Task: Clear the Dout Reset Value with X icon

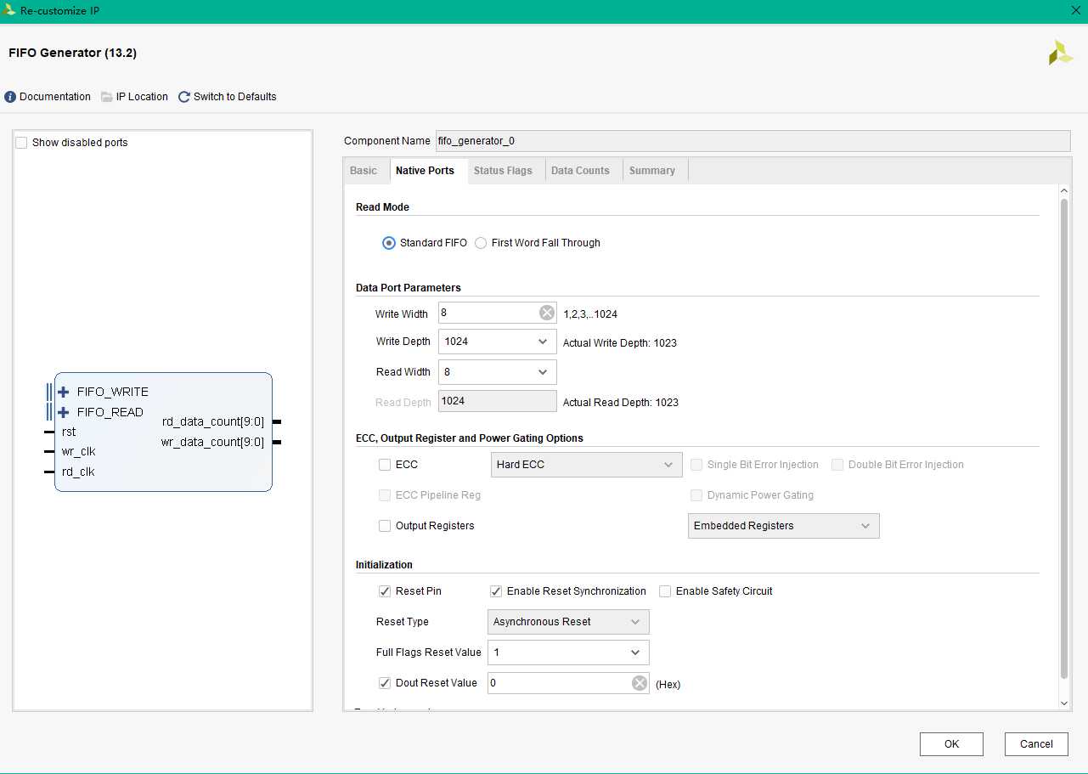Action: coord(640,683)
